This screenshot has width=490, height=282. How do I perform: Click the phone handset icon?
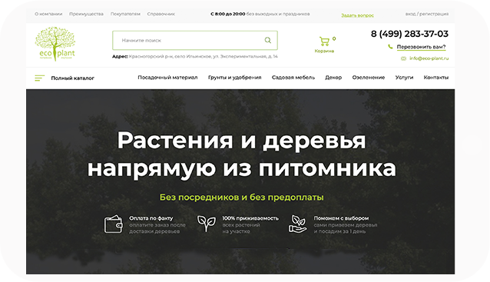390,47
